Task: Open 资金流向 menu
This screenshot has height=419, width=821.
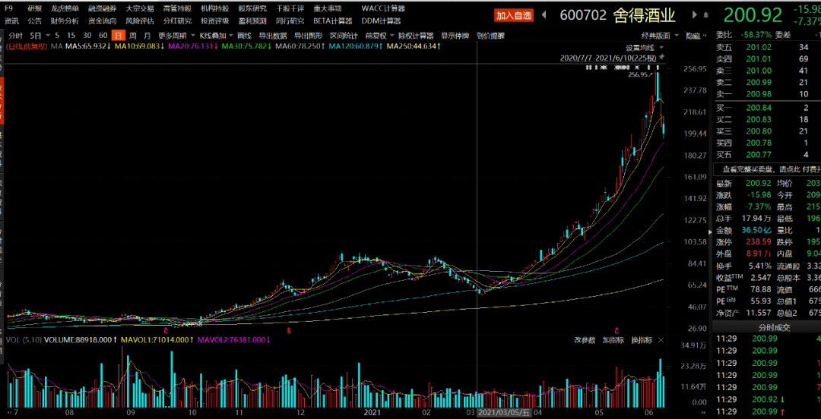Action: 102,21
